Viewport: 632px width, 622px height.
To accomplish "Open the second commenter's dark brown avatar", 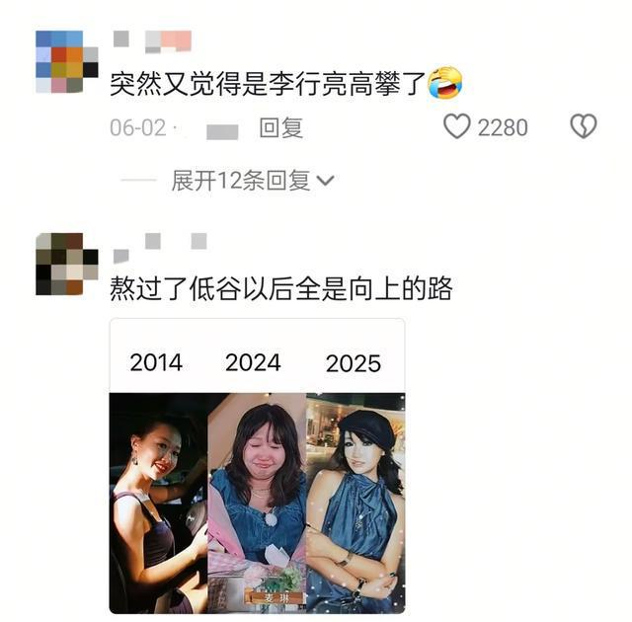I will point(67,264).
